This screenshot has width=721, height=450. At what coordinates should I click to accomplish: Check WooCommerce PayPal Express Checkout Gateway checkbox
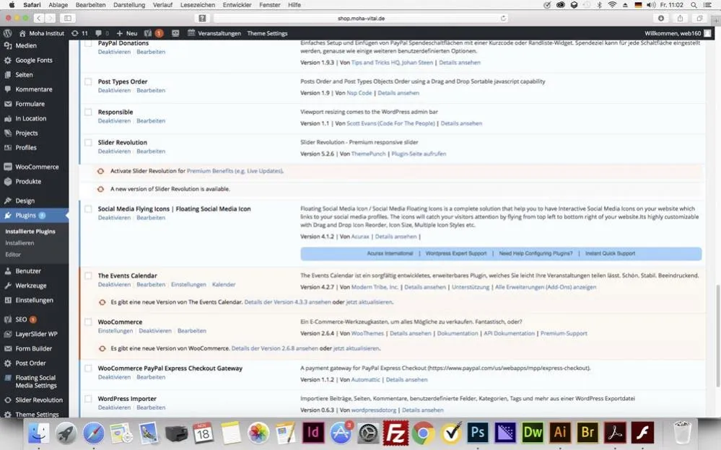click(x=88, y=369)
